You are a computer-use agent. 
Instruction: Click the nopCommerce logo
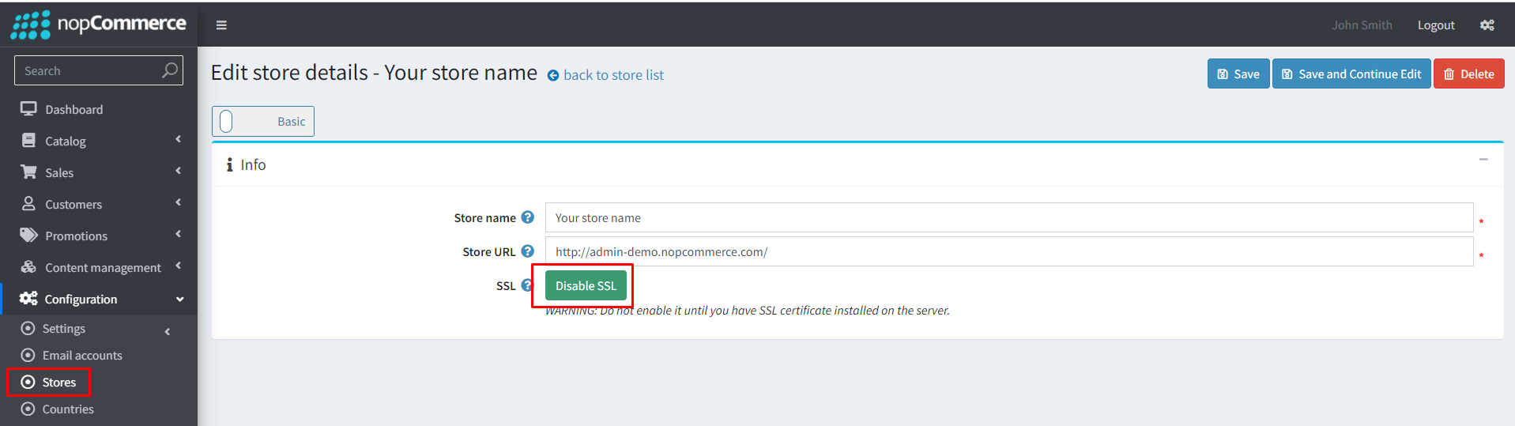(x=99, y=25)
